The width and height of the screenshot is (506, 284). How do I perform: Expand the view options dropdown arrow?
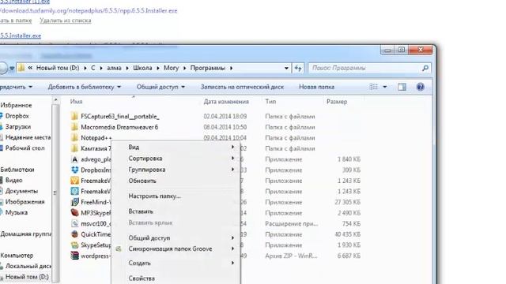pyautogui.click(x=385, y=87)
